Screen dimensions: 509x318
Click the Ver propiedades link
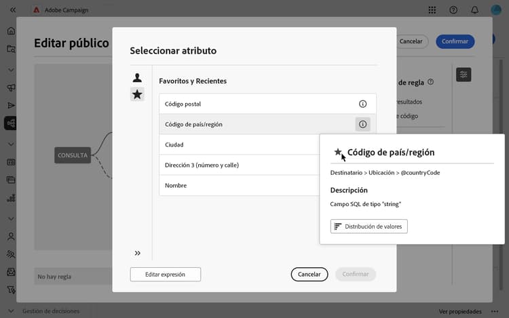point(460,311)
